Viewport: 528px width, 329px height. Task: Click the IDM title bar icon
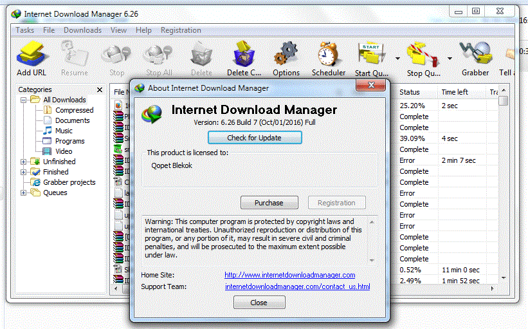(x=16, y=14)
